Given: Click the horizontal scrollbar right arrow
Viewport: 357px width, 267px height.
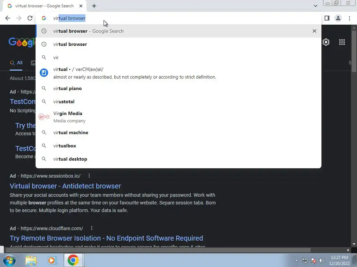Looking at the screenshot, I should coord(348,250).
